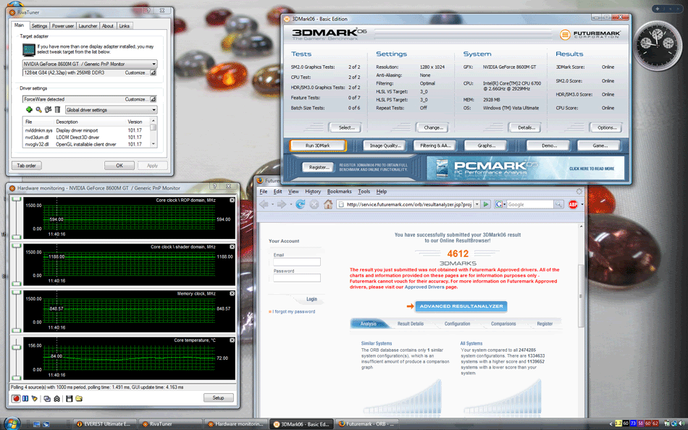Click the Image Quality button in 3DMark06
Image resolution: width=688 pixels, height=430 pixels.
click(385, 146)
